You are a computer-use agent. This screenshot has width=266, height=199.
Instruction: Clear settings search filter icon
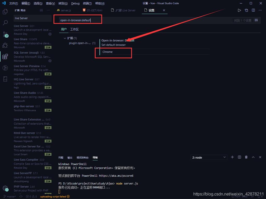coord(256,20)
